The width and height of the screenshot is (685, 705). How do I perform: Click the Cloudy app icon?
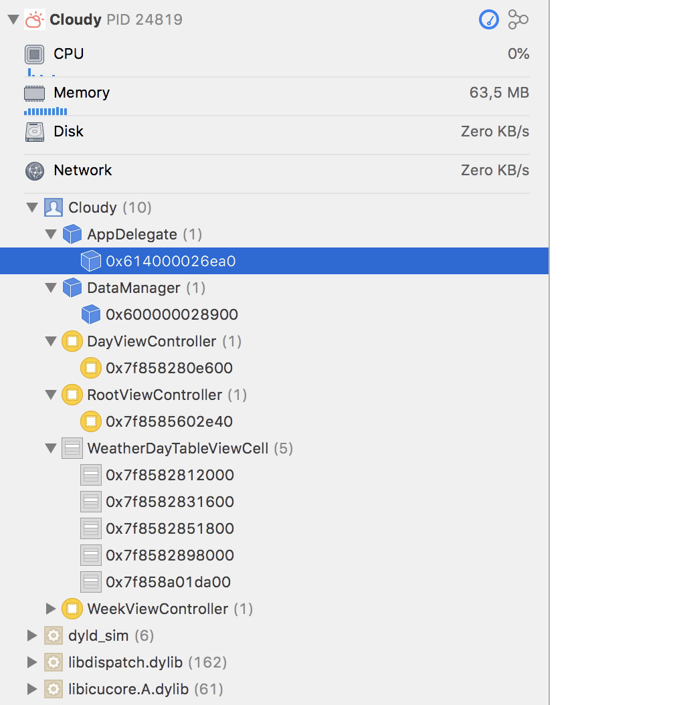click(34, 20)
